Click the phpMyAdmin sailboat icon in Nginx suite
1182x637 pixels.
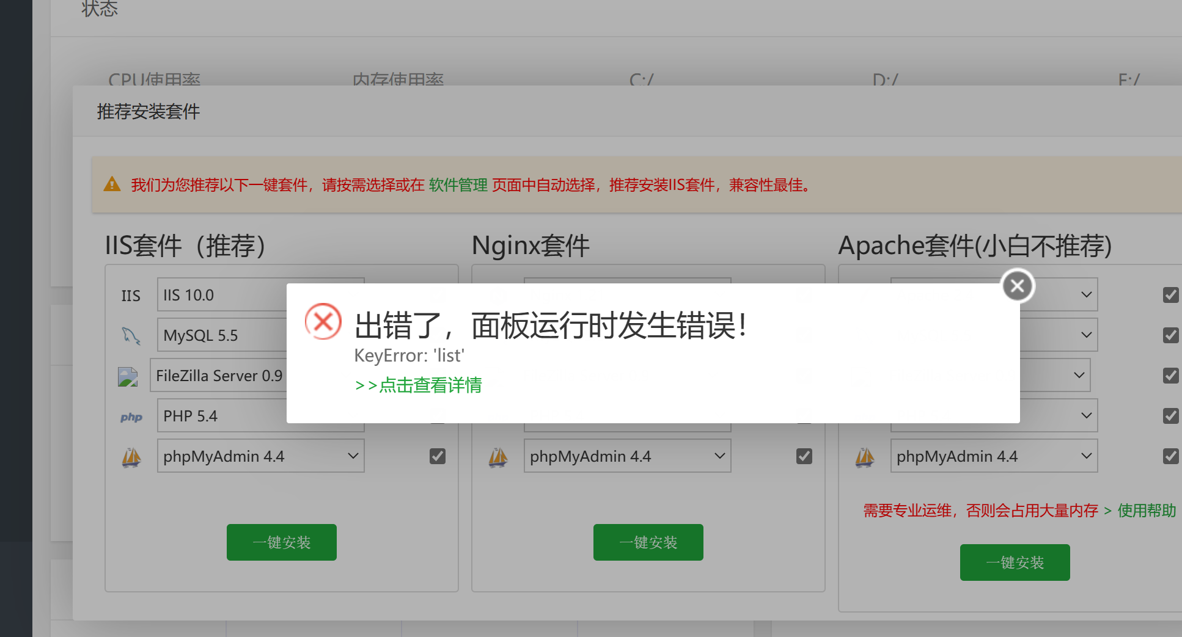click(x=498, y=457)
